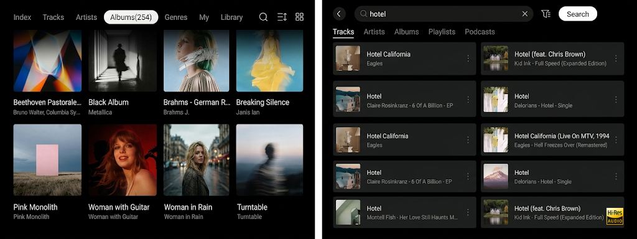The width and height of the screenshot is (637, 239).
Task: Switch to the Playlists results tab
Action: click(x=442, y=32)
